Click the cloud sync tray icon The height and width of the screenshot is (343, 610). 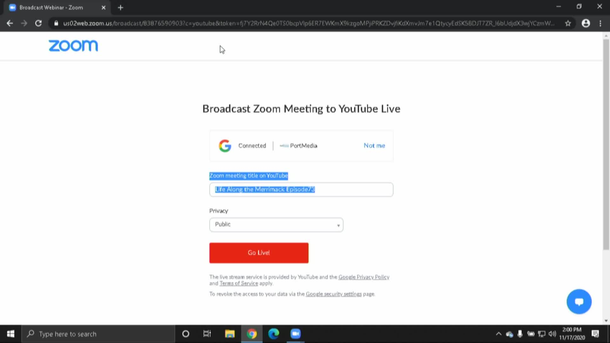coord(509,334)
